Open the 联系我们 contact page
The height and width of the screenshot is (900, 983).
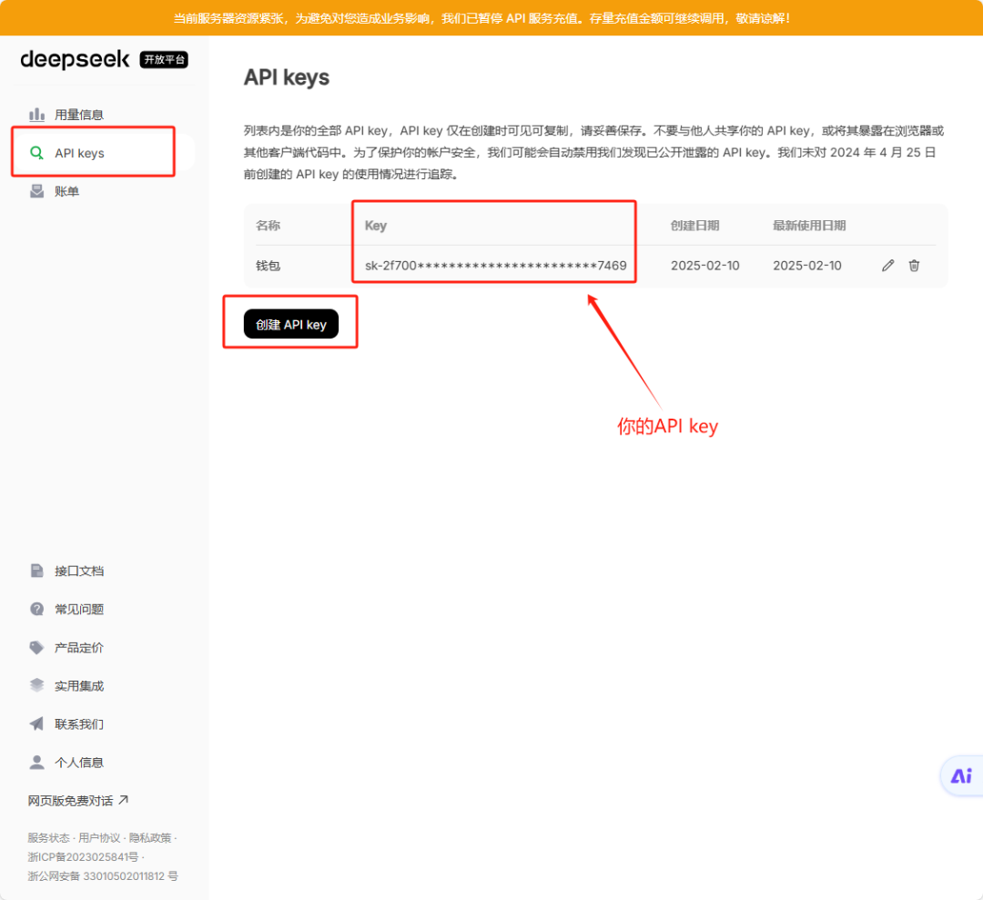coord(79,723)
